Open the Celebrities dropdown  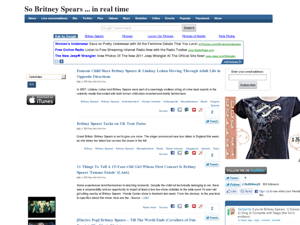tap(46, 77)
